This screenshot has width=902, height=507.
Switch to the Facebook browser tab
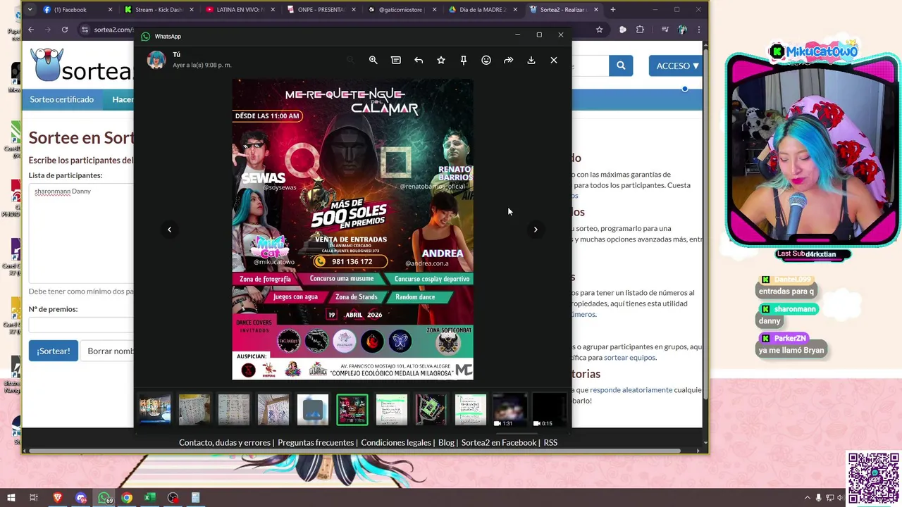tap(76, 10)
